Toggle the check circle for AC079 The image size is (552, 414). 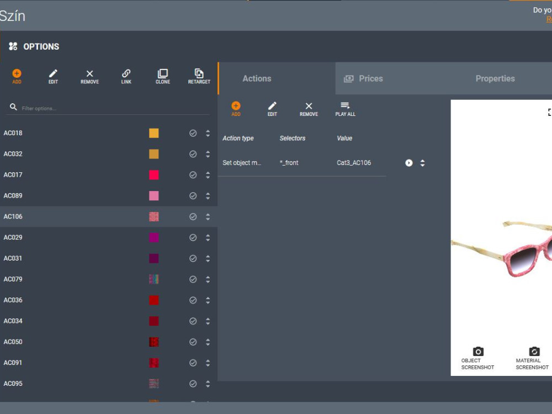[193, 279]
